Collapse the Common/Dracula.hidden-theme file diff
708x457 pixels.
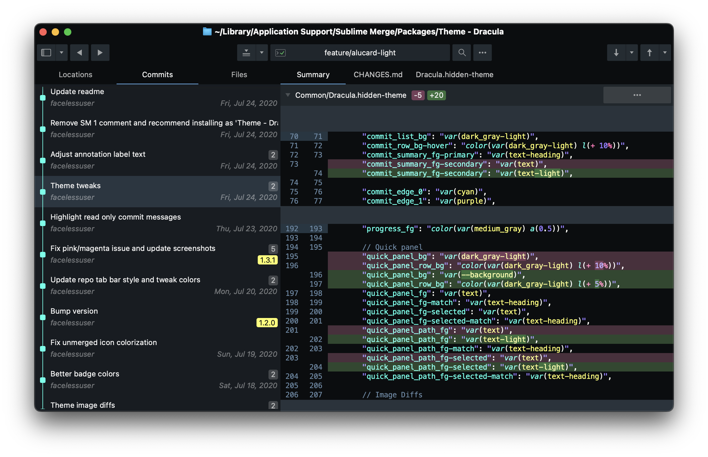288,95
